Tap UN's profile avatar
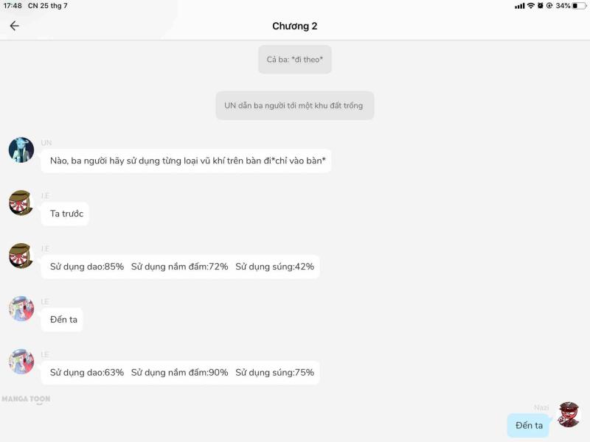 [x=21, y=150]
